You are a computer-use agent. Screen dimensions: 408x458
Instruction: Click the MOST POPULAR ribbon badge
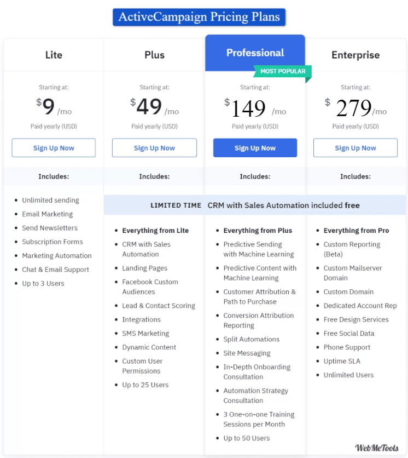tap(282, 72)
